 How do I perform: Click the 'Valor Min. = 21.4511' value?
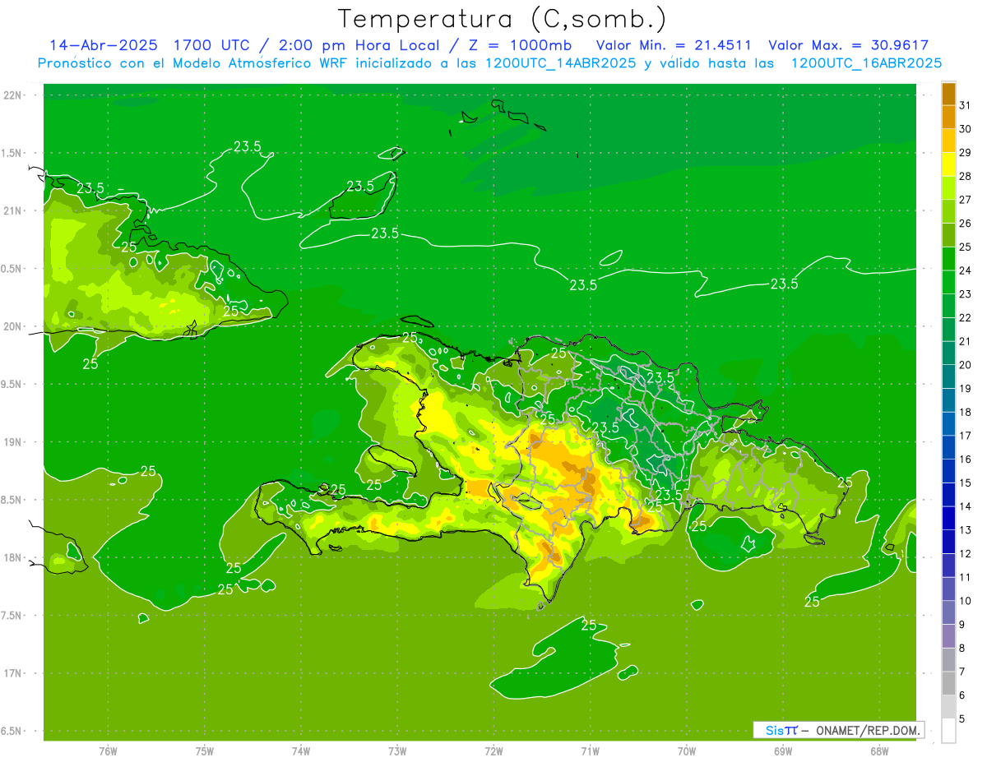pyautogui.click(x=674, y=45)
